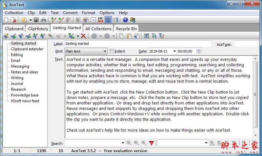The image size is (262, 156).
Task: Open the Date calendar dropdown arrow
Action: coord(175,51)
